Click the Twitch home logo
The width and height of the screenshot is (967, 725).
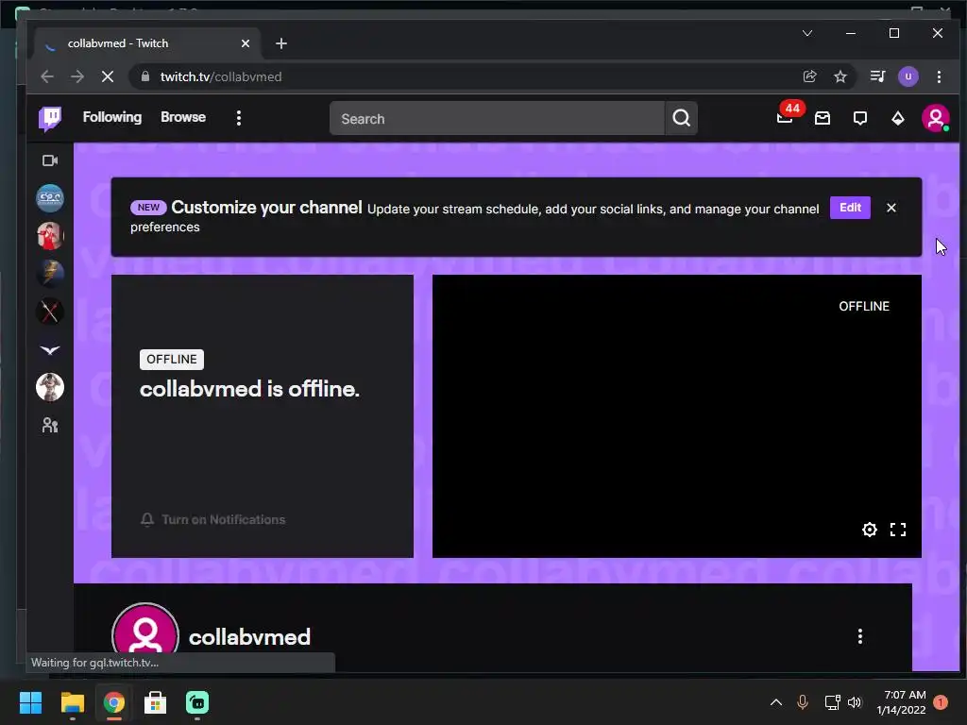50,118
